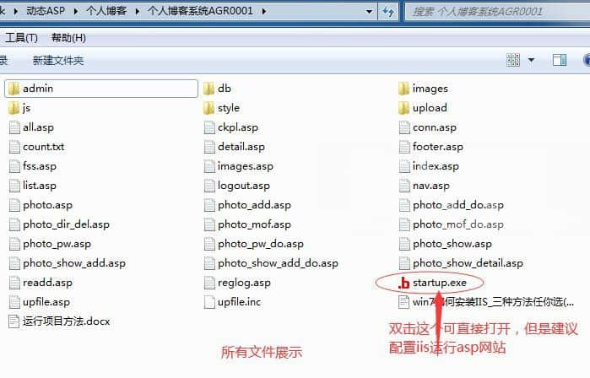This screenshot has width=590, height=378.
Task: Click the change view grid icon
Action: [513, 60]
